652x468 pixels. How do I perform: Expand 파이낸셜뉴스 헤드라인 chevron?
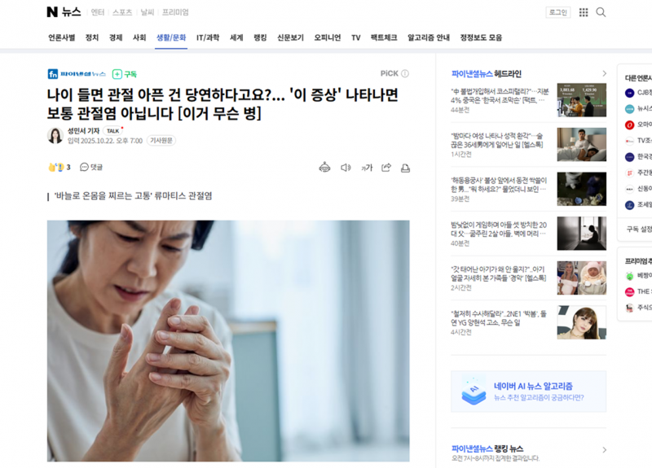[x=604, y=73]
